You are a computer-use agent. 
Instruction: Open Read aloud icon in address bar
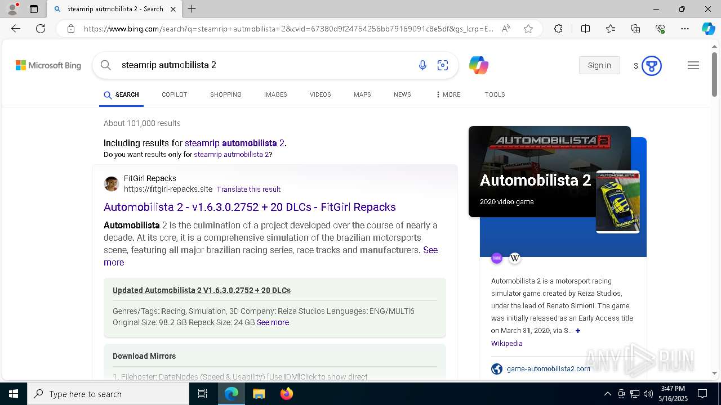click(x=506, y=29)
